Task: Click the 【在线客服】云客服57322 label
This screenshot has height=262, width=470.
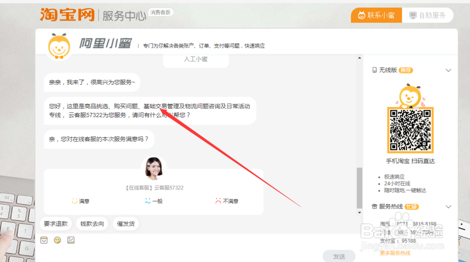Action: pyautogui.click(x=154, y=187)
